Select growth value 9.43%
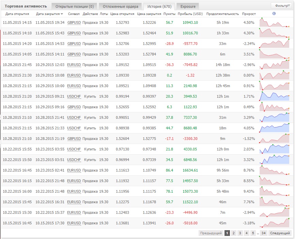295x239 pixels. tap(249, 191)
